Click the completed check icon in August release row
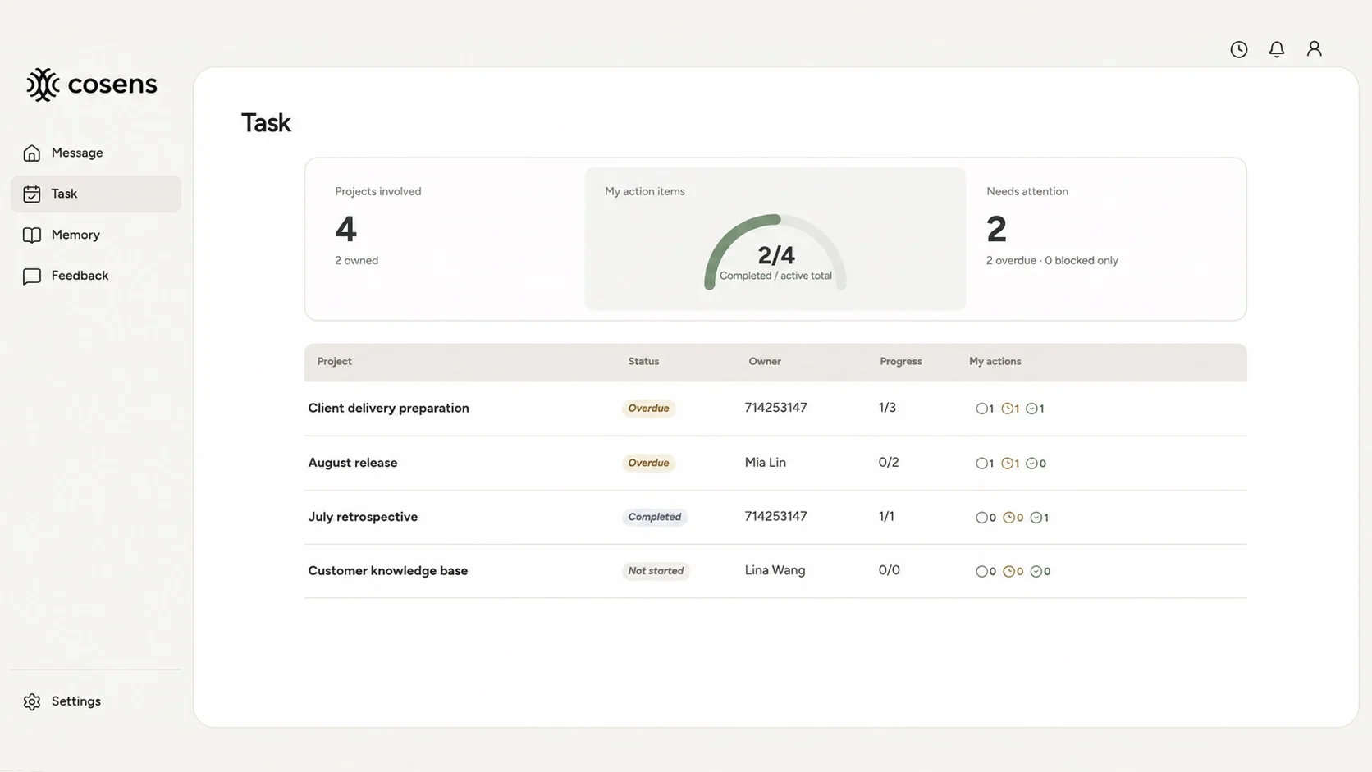Image resolution: width=1372 pixels, height=772 pixels. 1031,464
